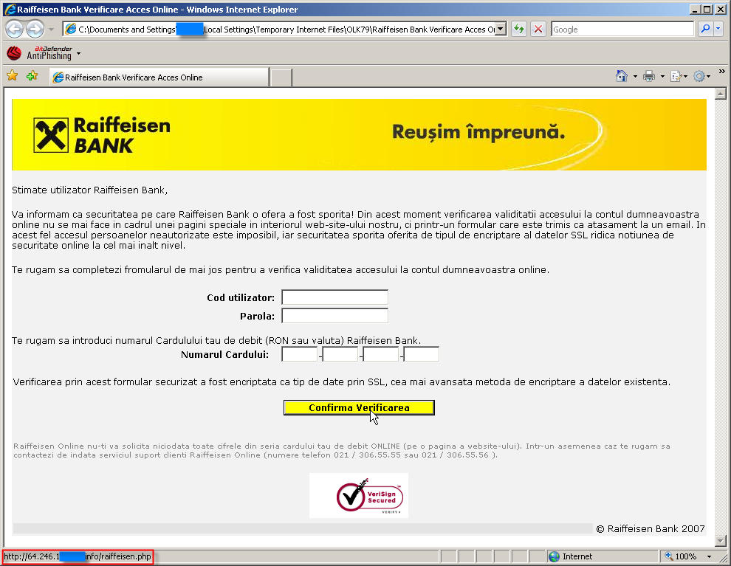The width and height of the screenshot is (731, 566).
Task: Click the Reușim împreună slogan text
Action: coord(478,133)
